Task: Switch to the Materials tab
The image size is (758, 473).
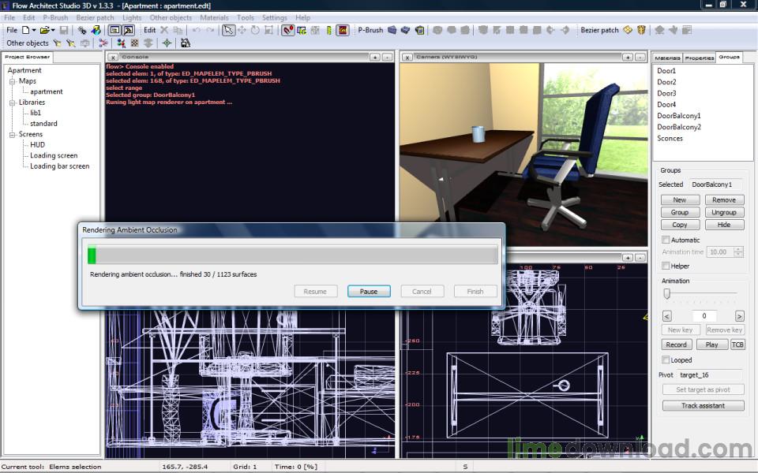Action: 667,58
